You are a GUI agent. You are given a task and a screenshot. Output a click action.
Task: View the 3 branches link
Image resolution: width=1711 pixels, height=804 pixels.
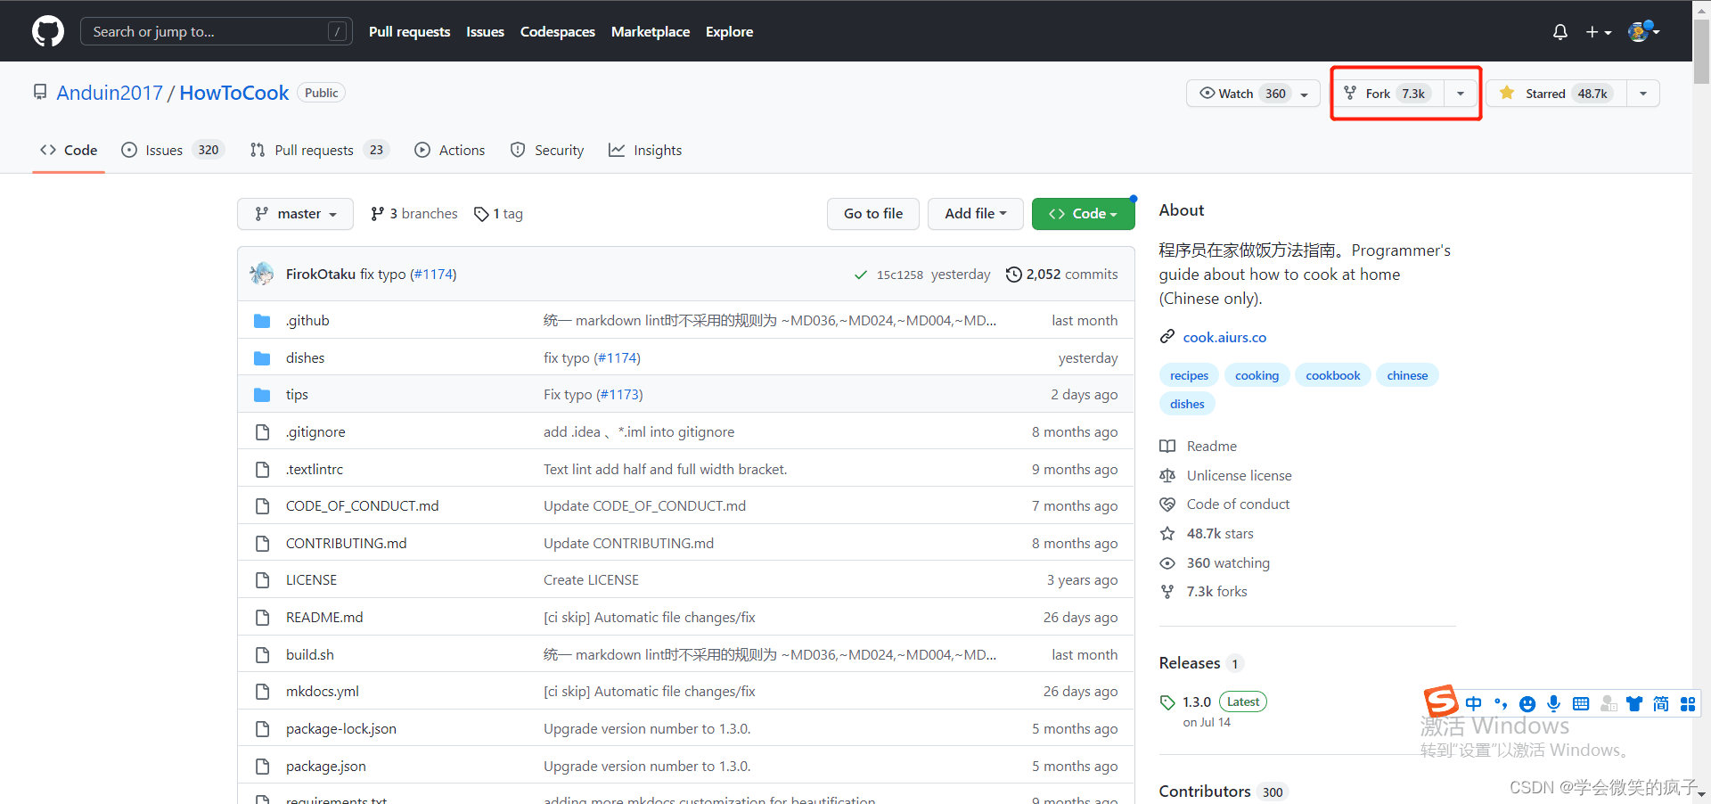414,214
